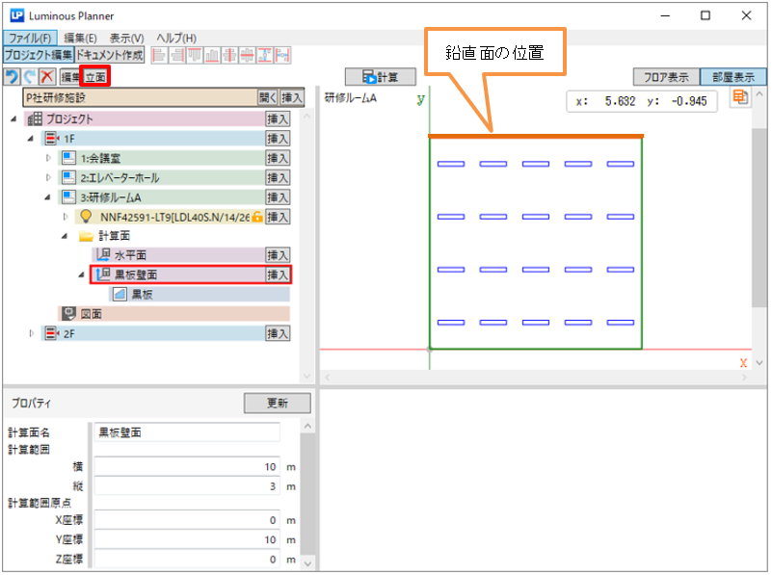Switch to フロア表示 floor display mode
This screenshot has width=772, height=575.
(x=665, y=77)
